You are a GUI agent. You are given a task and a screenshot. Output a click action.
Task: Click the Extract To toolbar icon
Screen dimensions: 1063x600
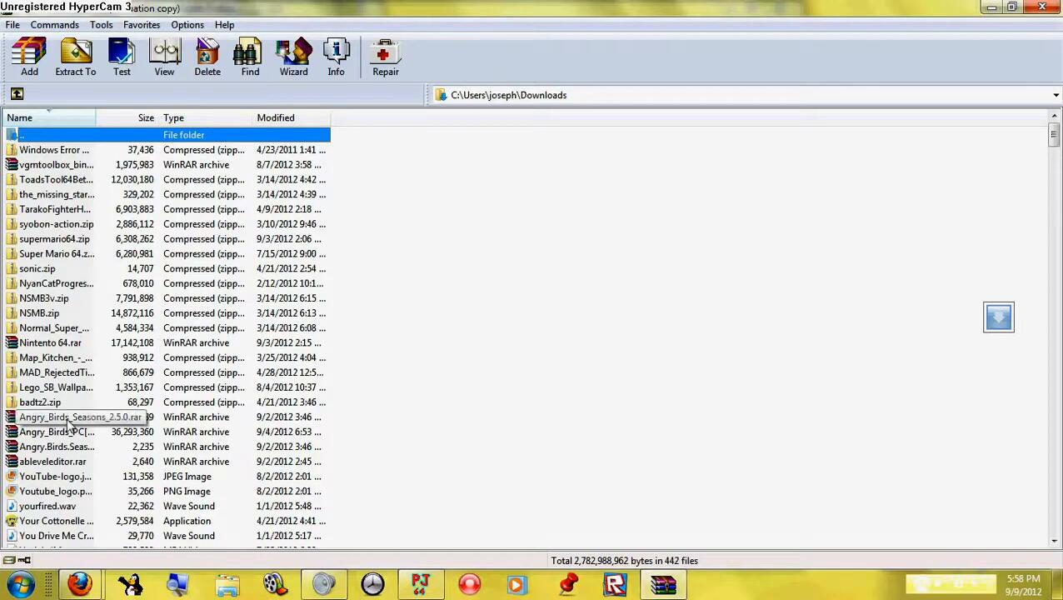coord(76,57)
